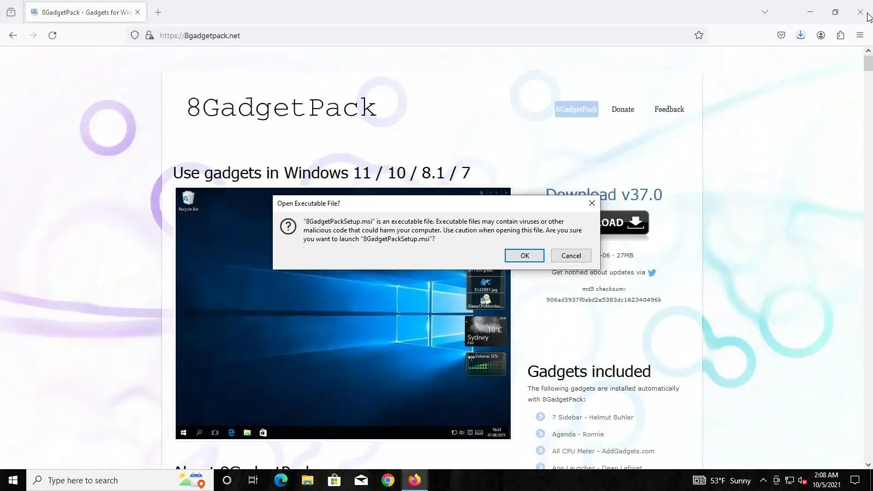Open the Feedback page
Image resolution: width=873 pixels, height=491 pixels.
(x=669, y=109)
